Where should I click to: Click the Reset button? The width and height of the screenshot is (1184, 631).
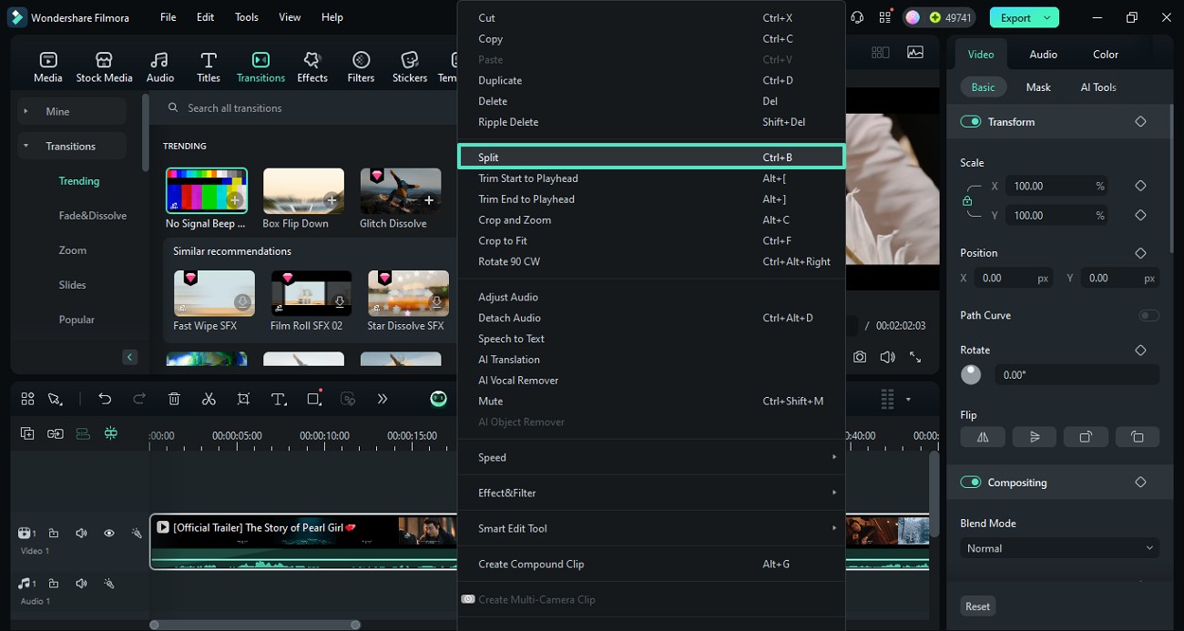[977, 606]
